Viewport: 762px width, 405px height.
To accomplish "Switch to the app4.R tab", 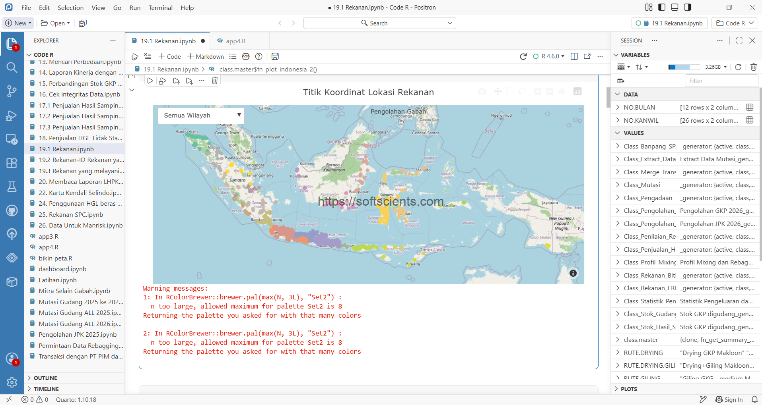I will click(x=235, y=41).
